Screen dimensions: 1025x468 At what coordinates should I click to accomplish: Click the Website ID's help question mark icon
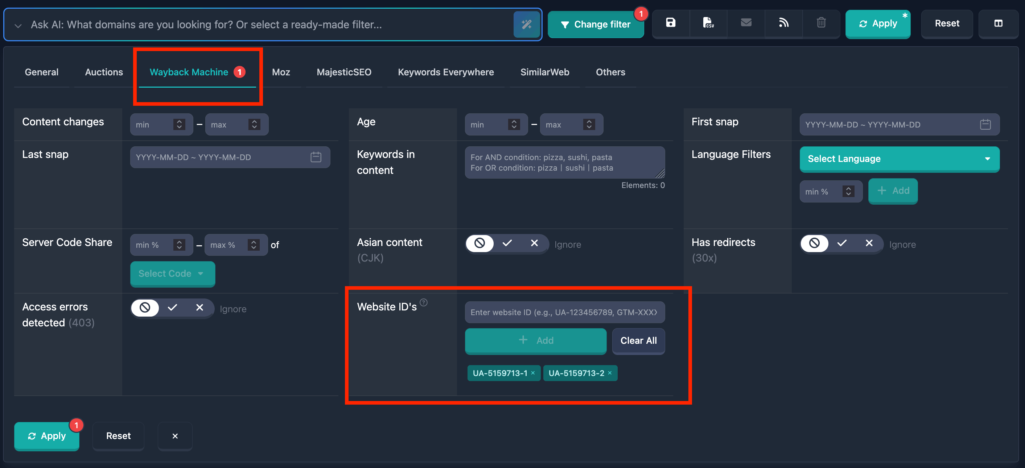(x=424, y=303)
